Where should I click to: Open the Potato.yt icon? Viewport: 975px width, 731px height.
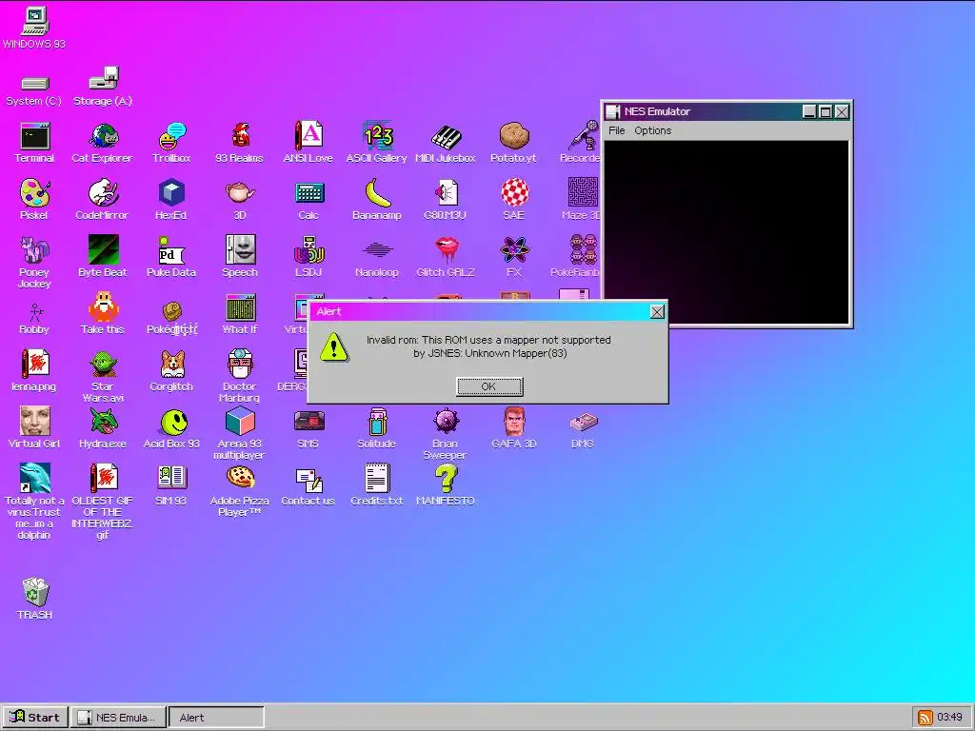(x=514, y=137)
